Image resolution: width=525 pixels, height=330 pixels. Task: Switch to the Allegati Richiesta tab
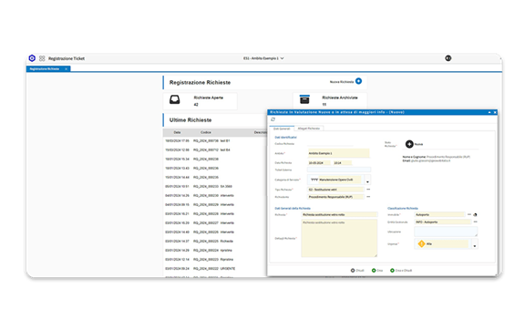pyautogui.click(x=309, y=129)
